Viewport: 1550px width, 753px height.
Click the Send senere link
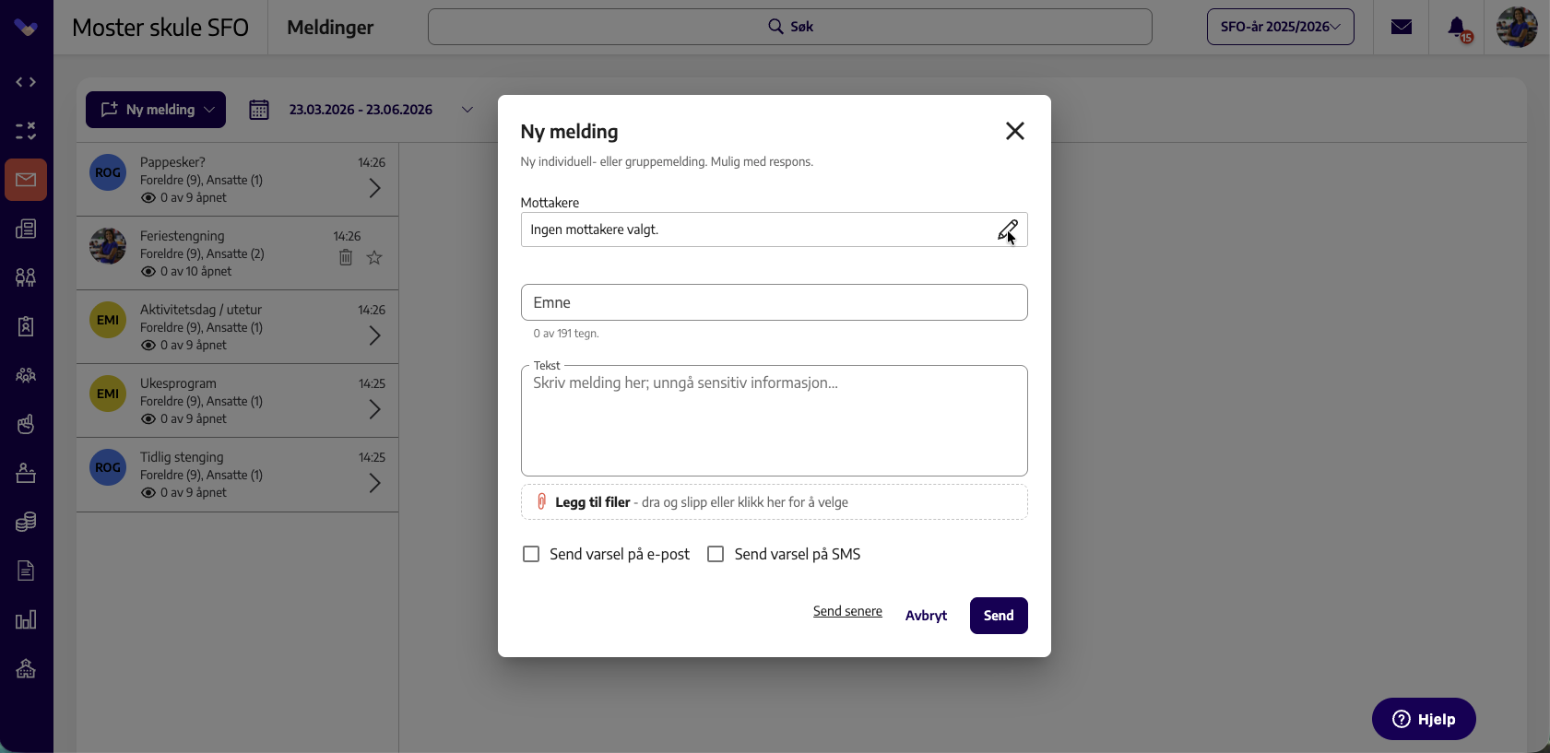[x=847, y=611]
